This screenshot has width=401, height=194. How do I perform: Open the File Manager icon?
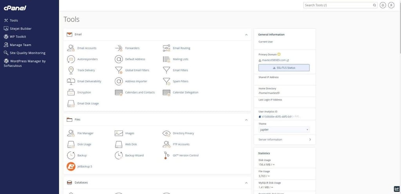tap(71, 133)
